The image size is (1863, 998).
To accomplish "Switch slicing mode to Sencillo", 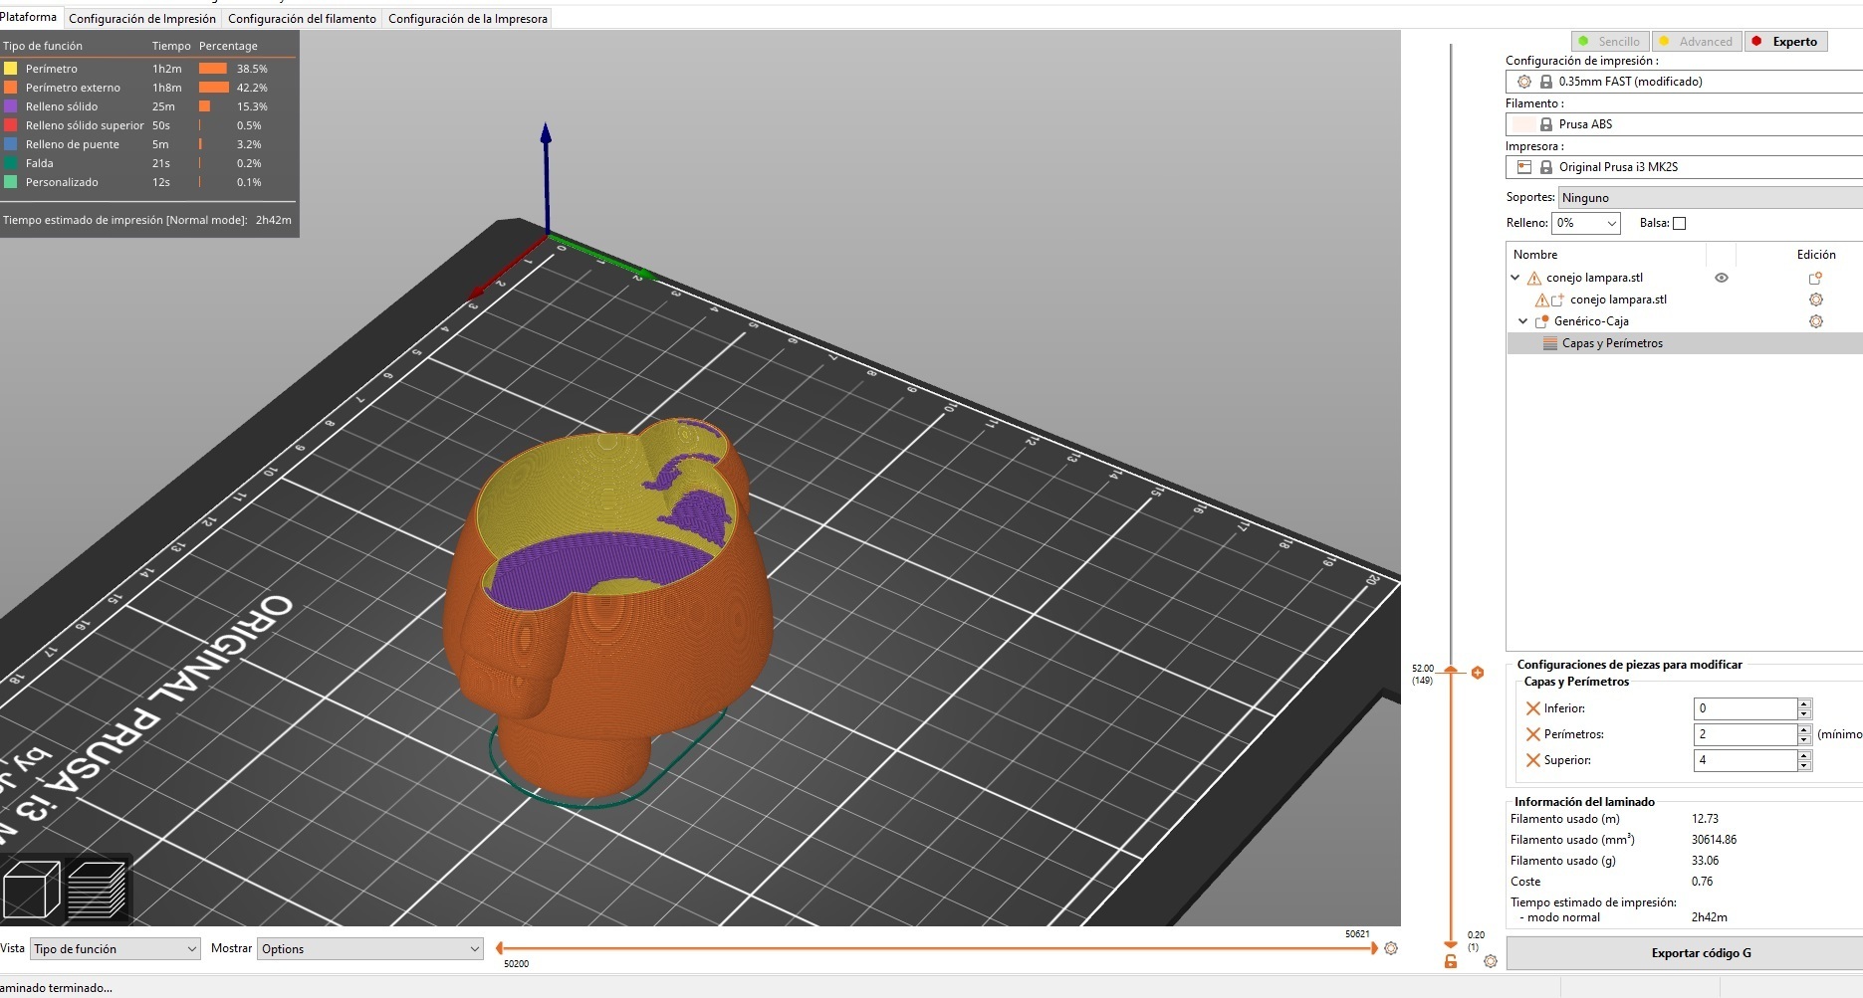I will tap(1610, 41).
